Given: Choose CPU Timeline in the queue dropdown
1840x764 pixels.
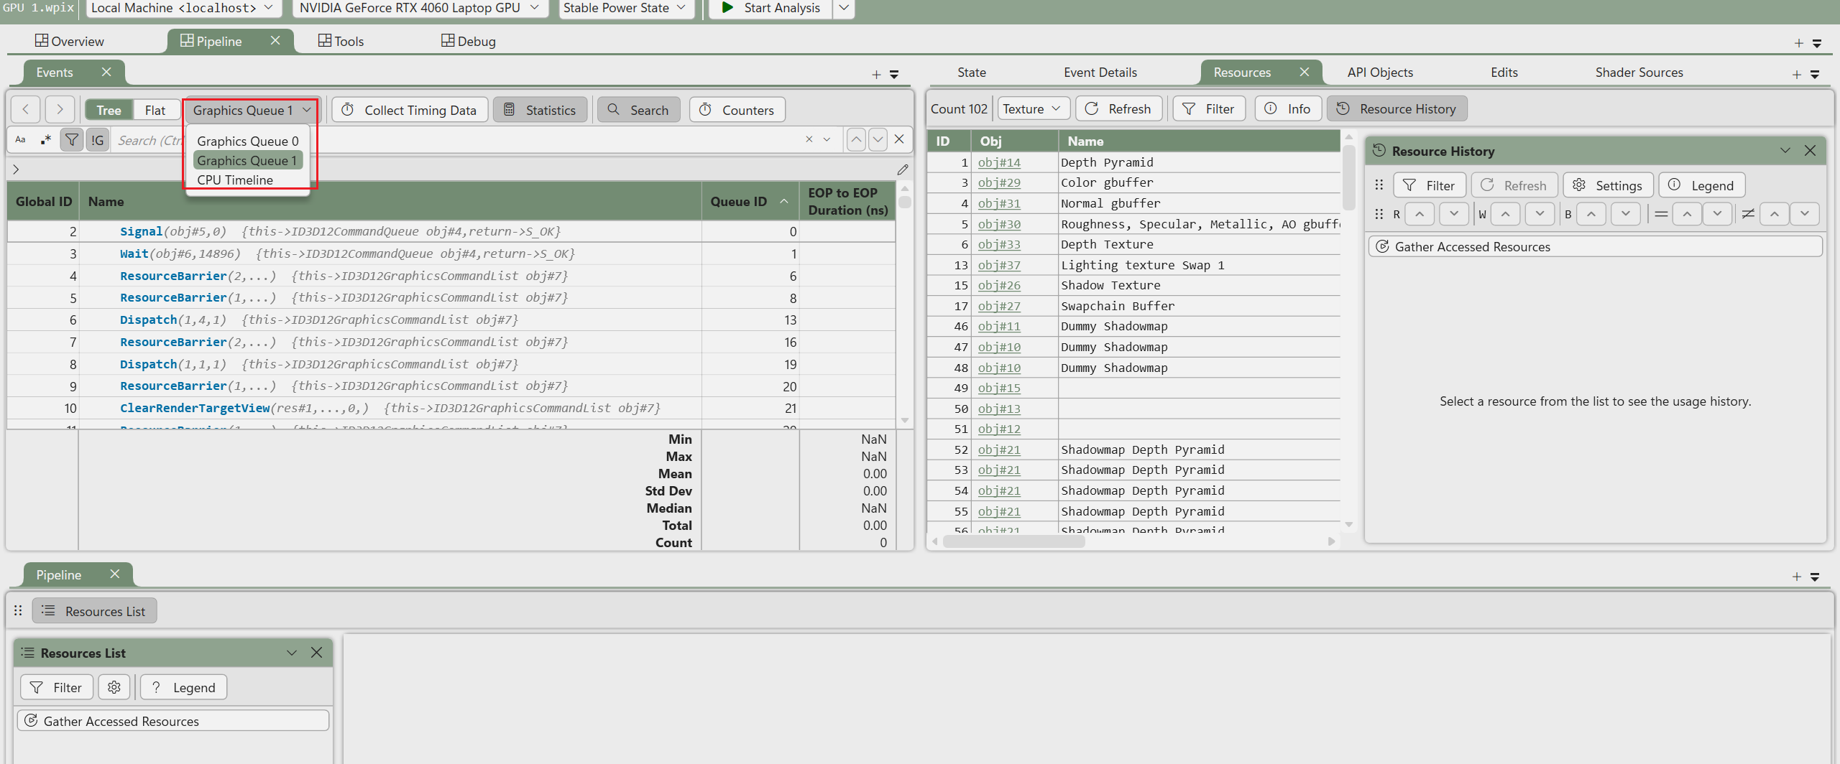Looking at the screenshot, I should click(x=248, y=180).
